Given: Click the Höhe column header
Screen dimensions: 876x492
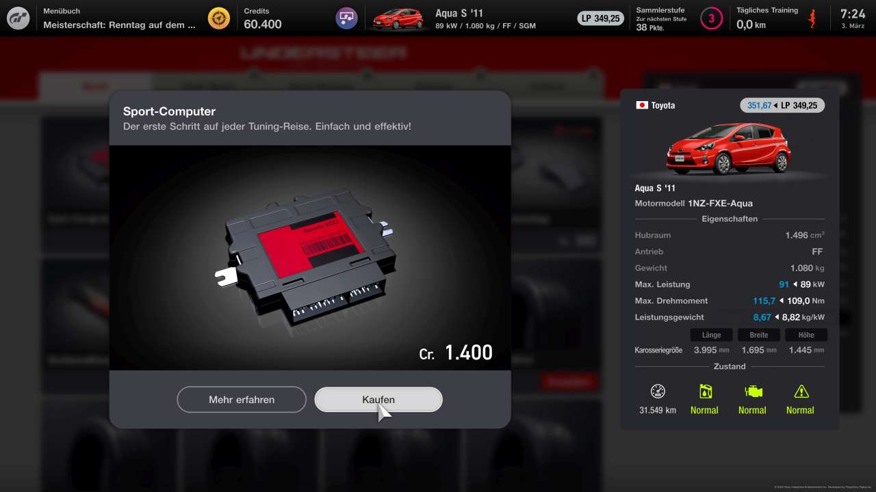Looking at the screenshot, I should point(806,335).
